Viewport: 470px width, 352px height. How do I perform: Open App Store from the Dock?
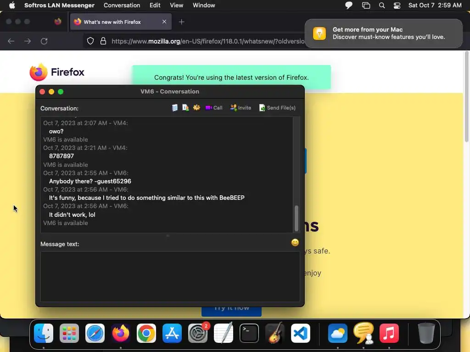pyautogui.click(x=172, y=333)
